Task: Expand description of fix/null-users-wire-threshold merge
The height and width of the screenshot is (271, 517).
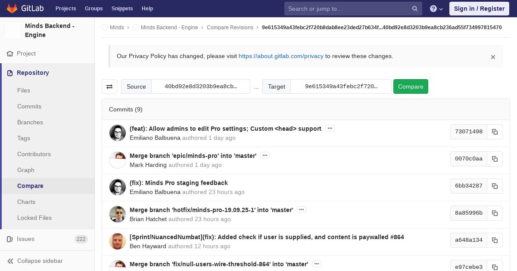Action: 317,264
